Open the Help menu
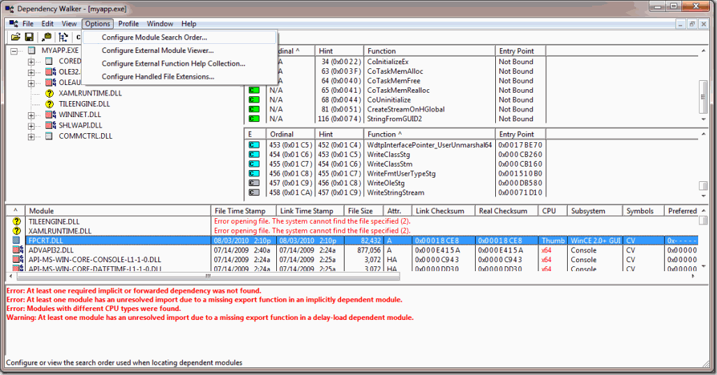This screenshot has height=375, width=717. pos(189,24)
